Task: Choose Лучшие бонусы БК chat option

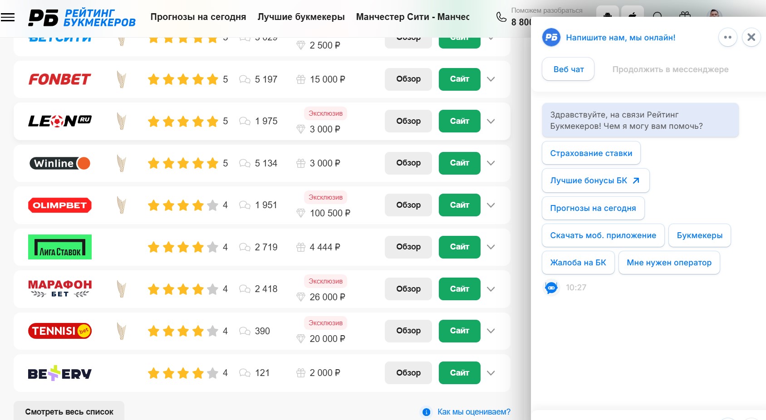Action: point(596,181)
